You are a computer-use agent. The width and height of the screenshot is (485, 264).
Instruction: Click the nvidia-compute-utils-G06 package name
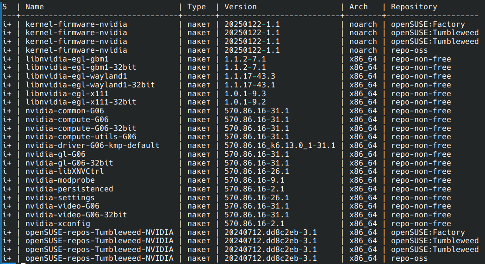point(81,137)
